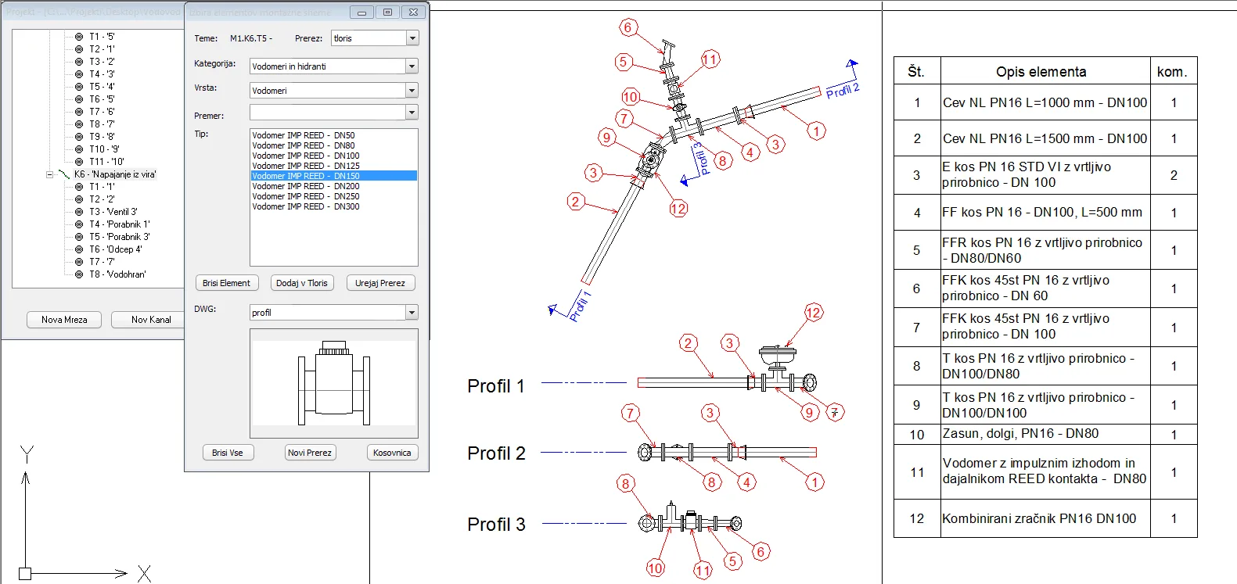This screenshot has width=1237, height=584.
Task: Click the water meter preview thumbnail
Action: [334, 383]
